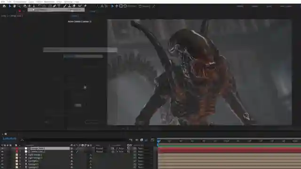This screenshot has height=169, width=301.
Task: Click the timeline current timecode field
Action: pyautogui.click(x=9, y=138)
